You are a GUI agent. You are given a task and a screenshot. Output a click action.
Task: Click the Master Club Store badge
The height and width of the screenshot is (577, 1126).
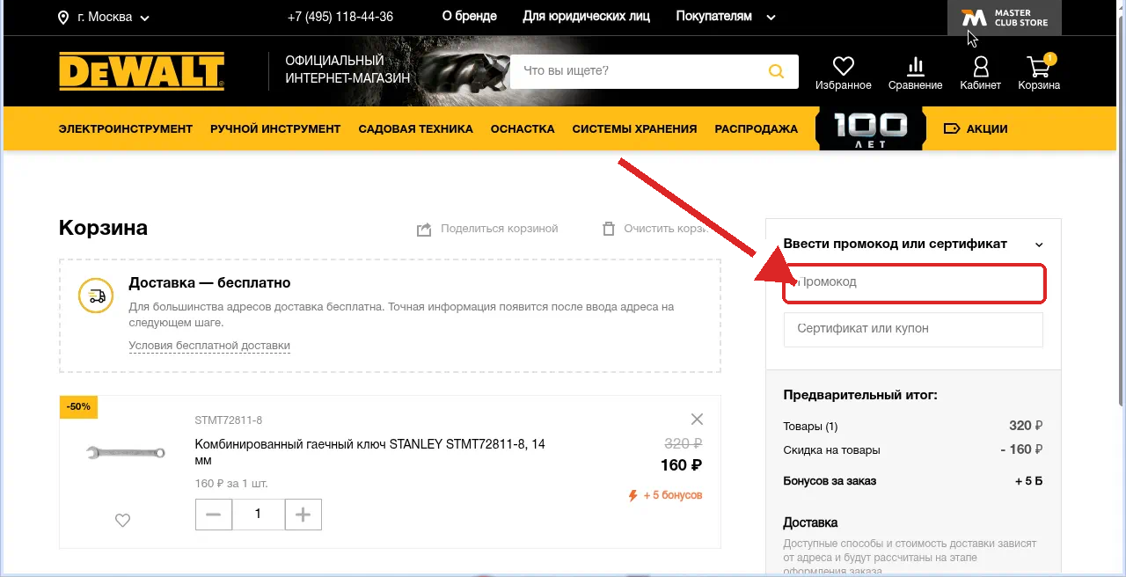1005,18
